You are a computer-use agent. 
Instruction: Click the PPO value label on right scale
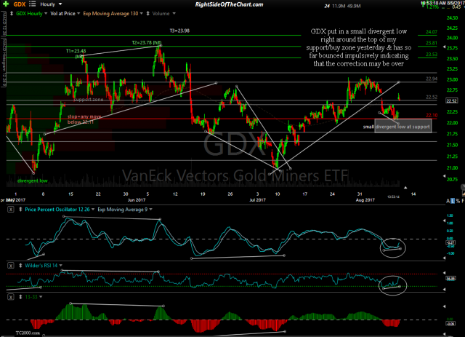[450, 242]
